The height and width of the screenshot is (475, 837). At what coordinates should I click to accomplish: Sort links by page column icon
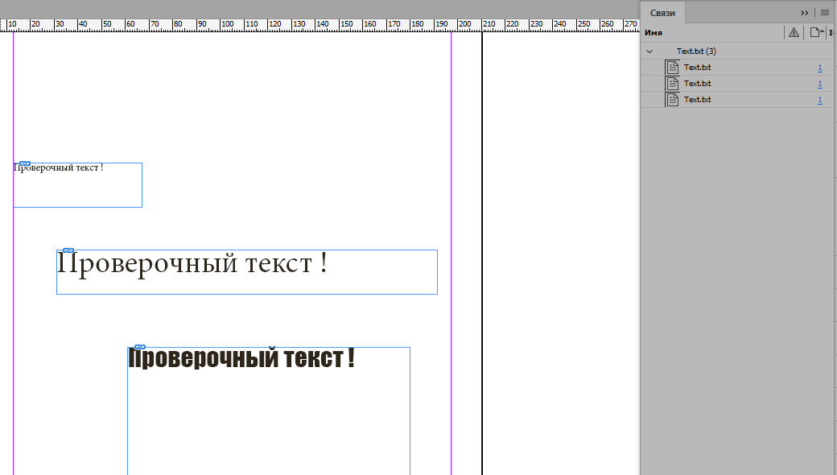coord(816,32)
